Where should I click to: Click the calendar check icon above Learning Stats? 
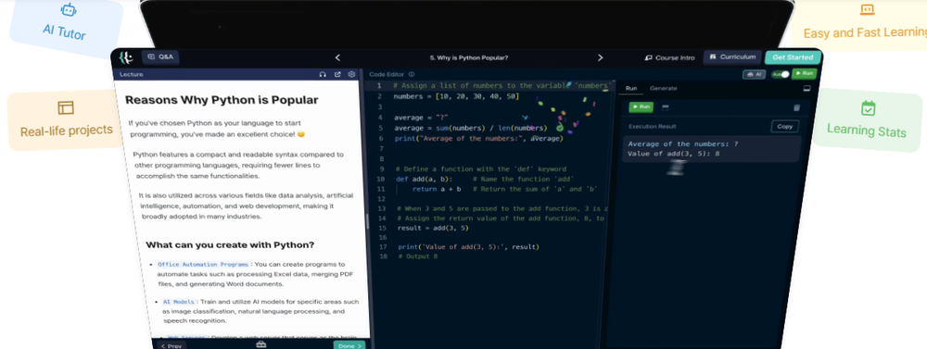point(868,107)
